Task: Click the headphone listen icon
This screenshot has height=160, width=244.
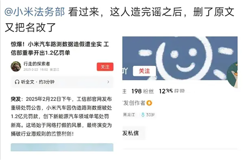Action: click(17, 82)
